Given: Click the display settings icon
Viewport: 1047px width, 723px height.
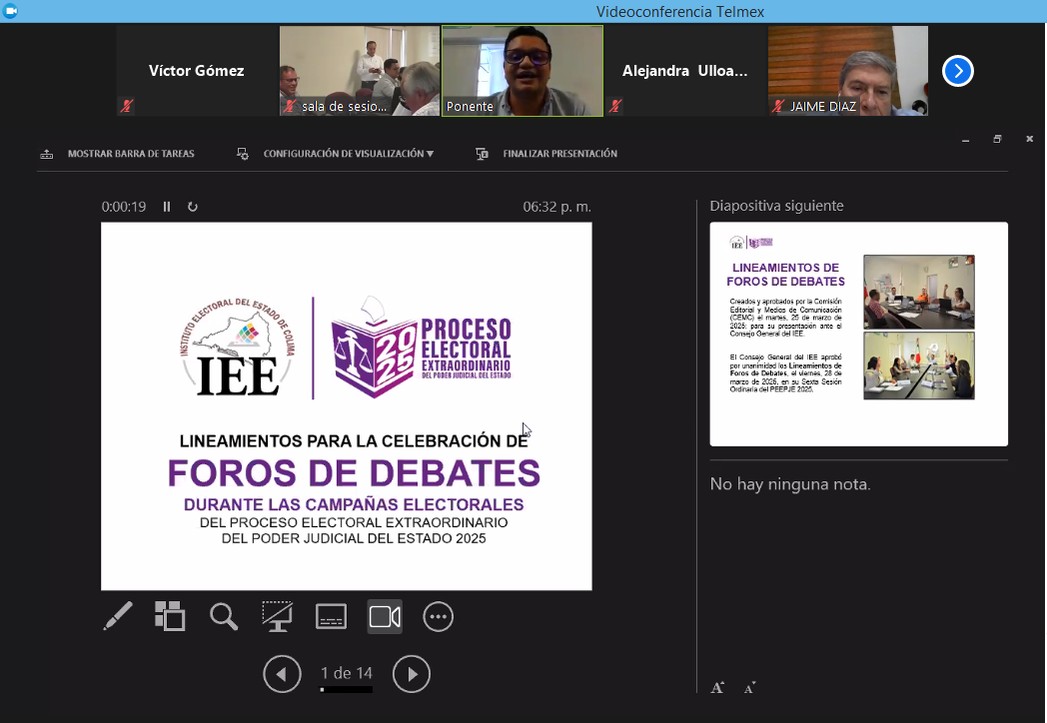Looking at the screenshot, I should click(243, 154).
